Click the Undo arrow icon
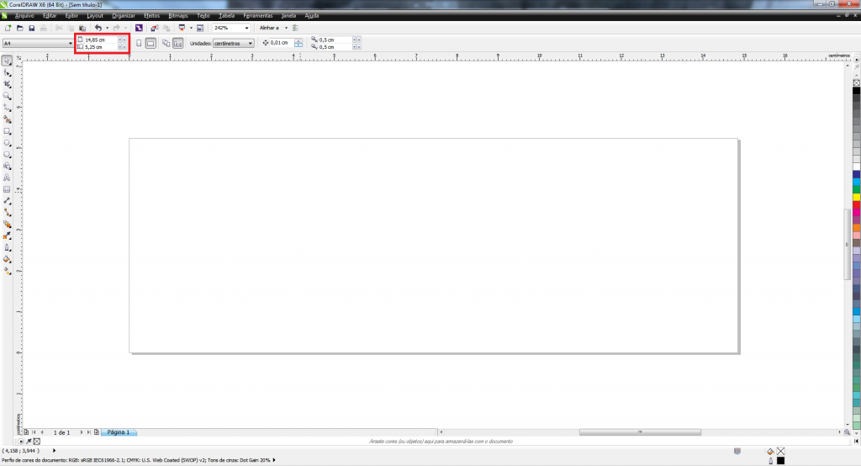Viewport: 861px width, 466px height. pyautogui.click(x=98, y=28)
